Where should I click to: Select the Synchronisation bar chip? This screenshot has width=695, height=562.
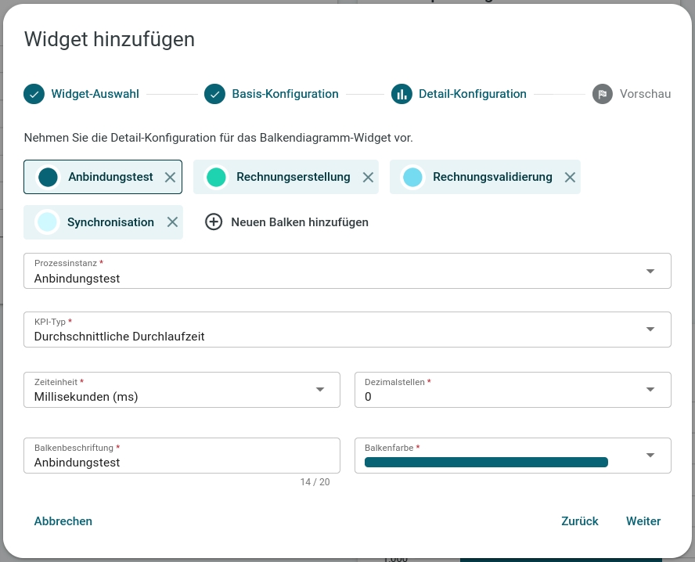pyautogui.click(x=103, y=222)
